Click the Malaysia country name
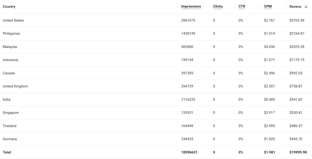Image resolution: width=312 pixels, height=159 pixels. pyautogui.click(x=10, y=47)
